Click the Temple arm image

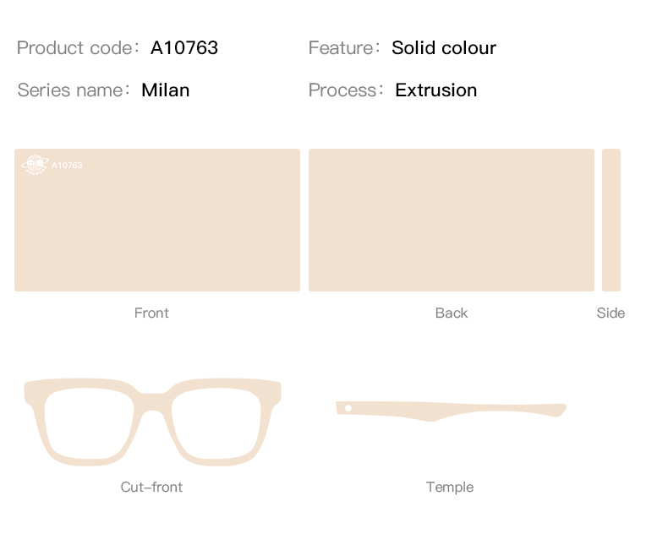point(451,411)
